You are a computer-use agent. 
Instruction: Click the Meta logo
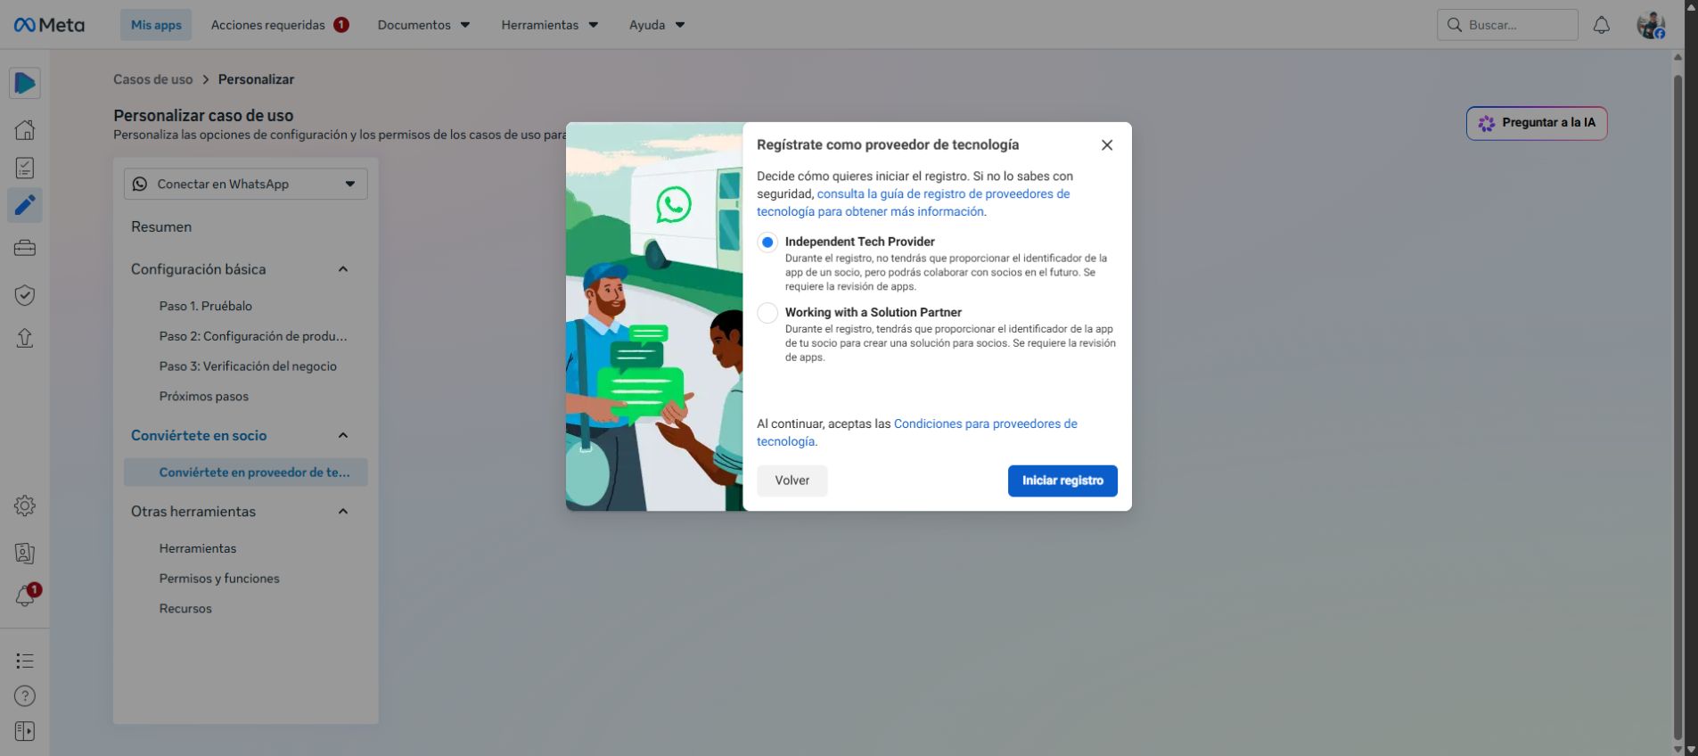(x=49, y=25)
